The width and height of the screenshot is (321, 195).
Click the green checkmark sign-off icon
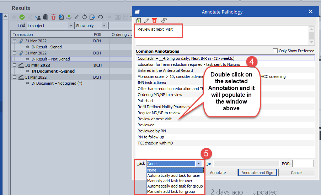tap(22, 17)
